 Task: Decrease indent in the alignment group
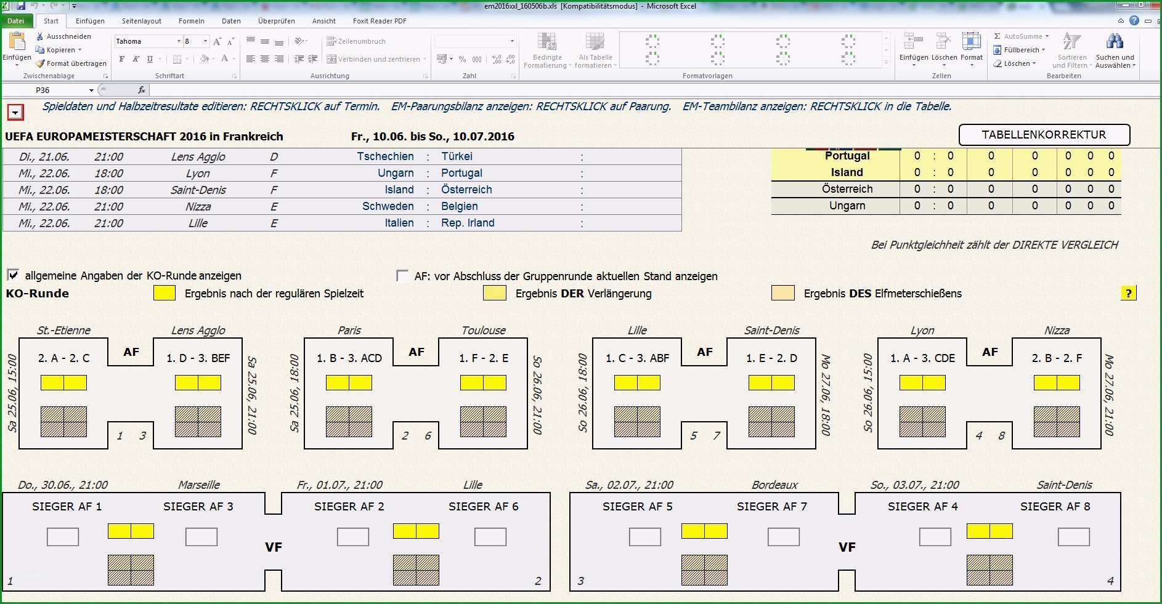tap(299, 59)
